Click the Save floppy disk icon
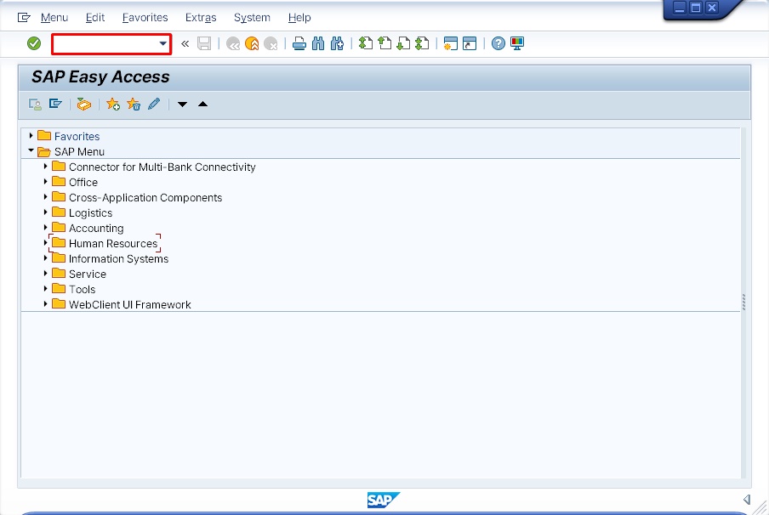769x515 pixels. [x=204, y=43]
